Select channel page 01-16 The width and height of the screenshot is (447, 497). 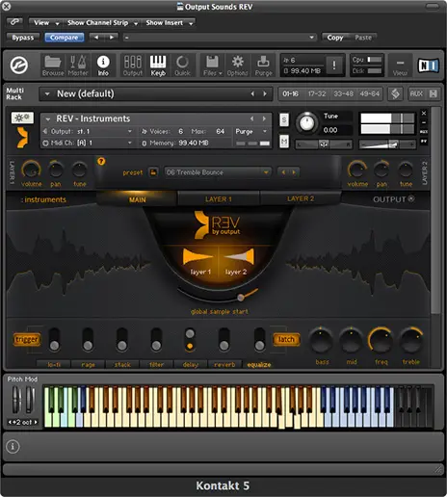(291, 93)
